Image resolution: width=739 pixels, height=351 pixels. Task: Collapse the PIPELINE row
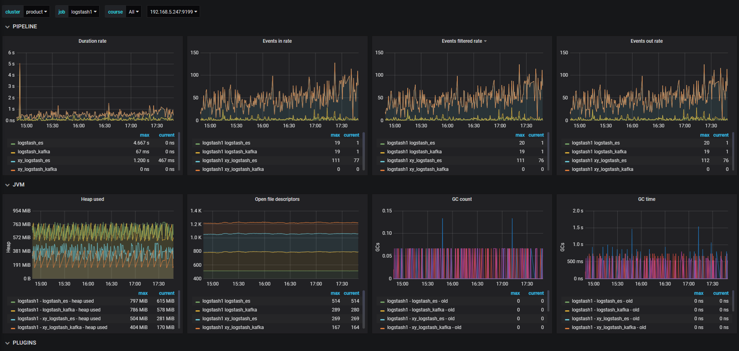click(7, 27)
